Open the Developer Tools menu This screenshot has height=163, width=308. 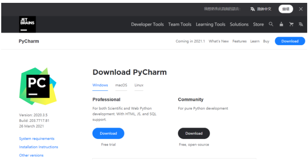[x=147, y=24]
